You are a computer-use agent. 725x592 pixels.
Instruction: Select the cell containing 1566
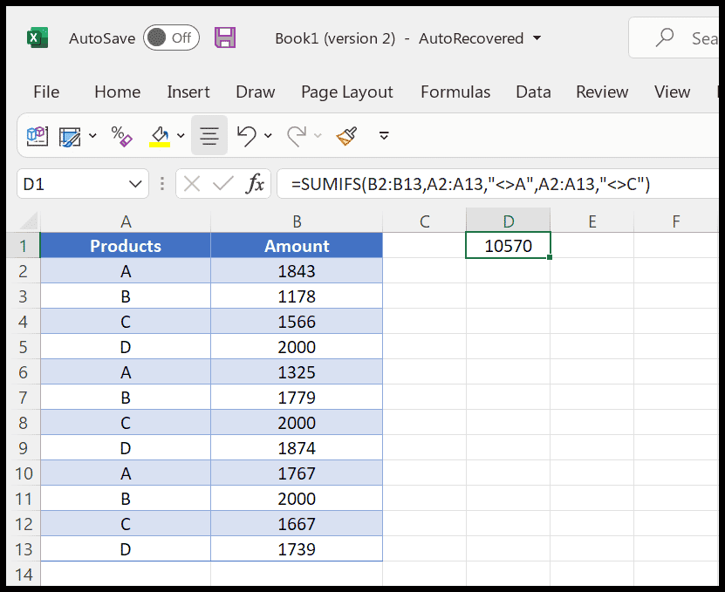pyautogui.click(x=297, y=321)
